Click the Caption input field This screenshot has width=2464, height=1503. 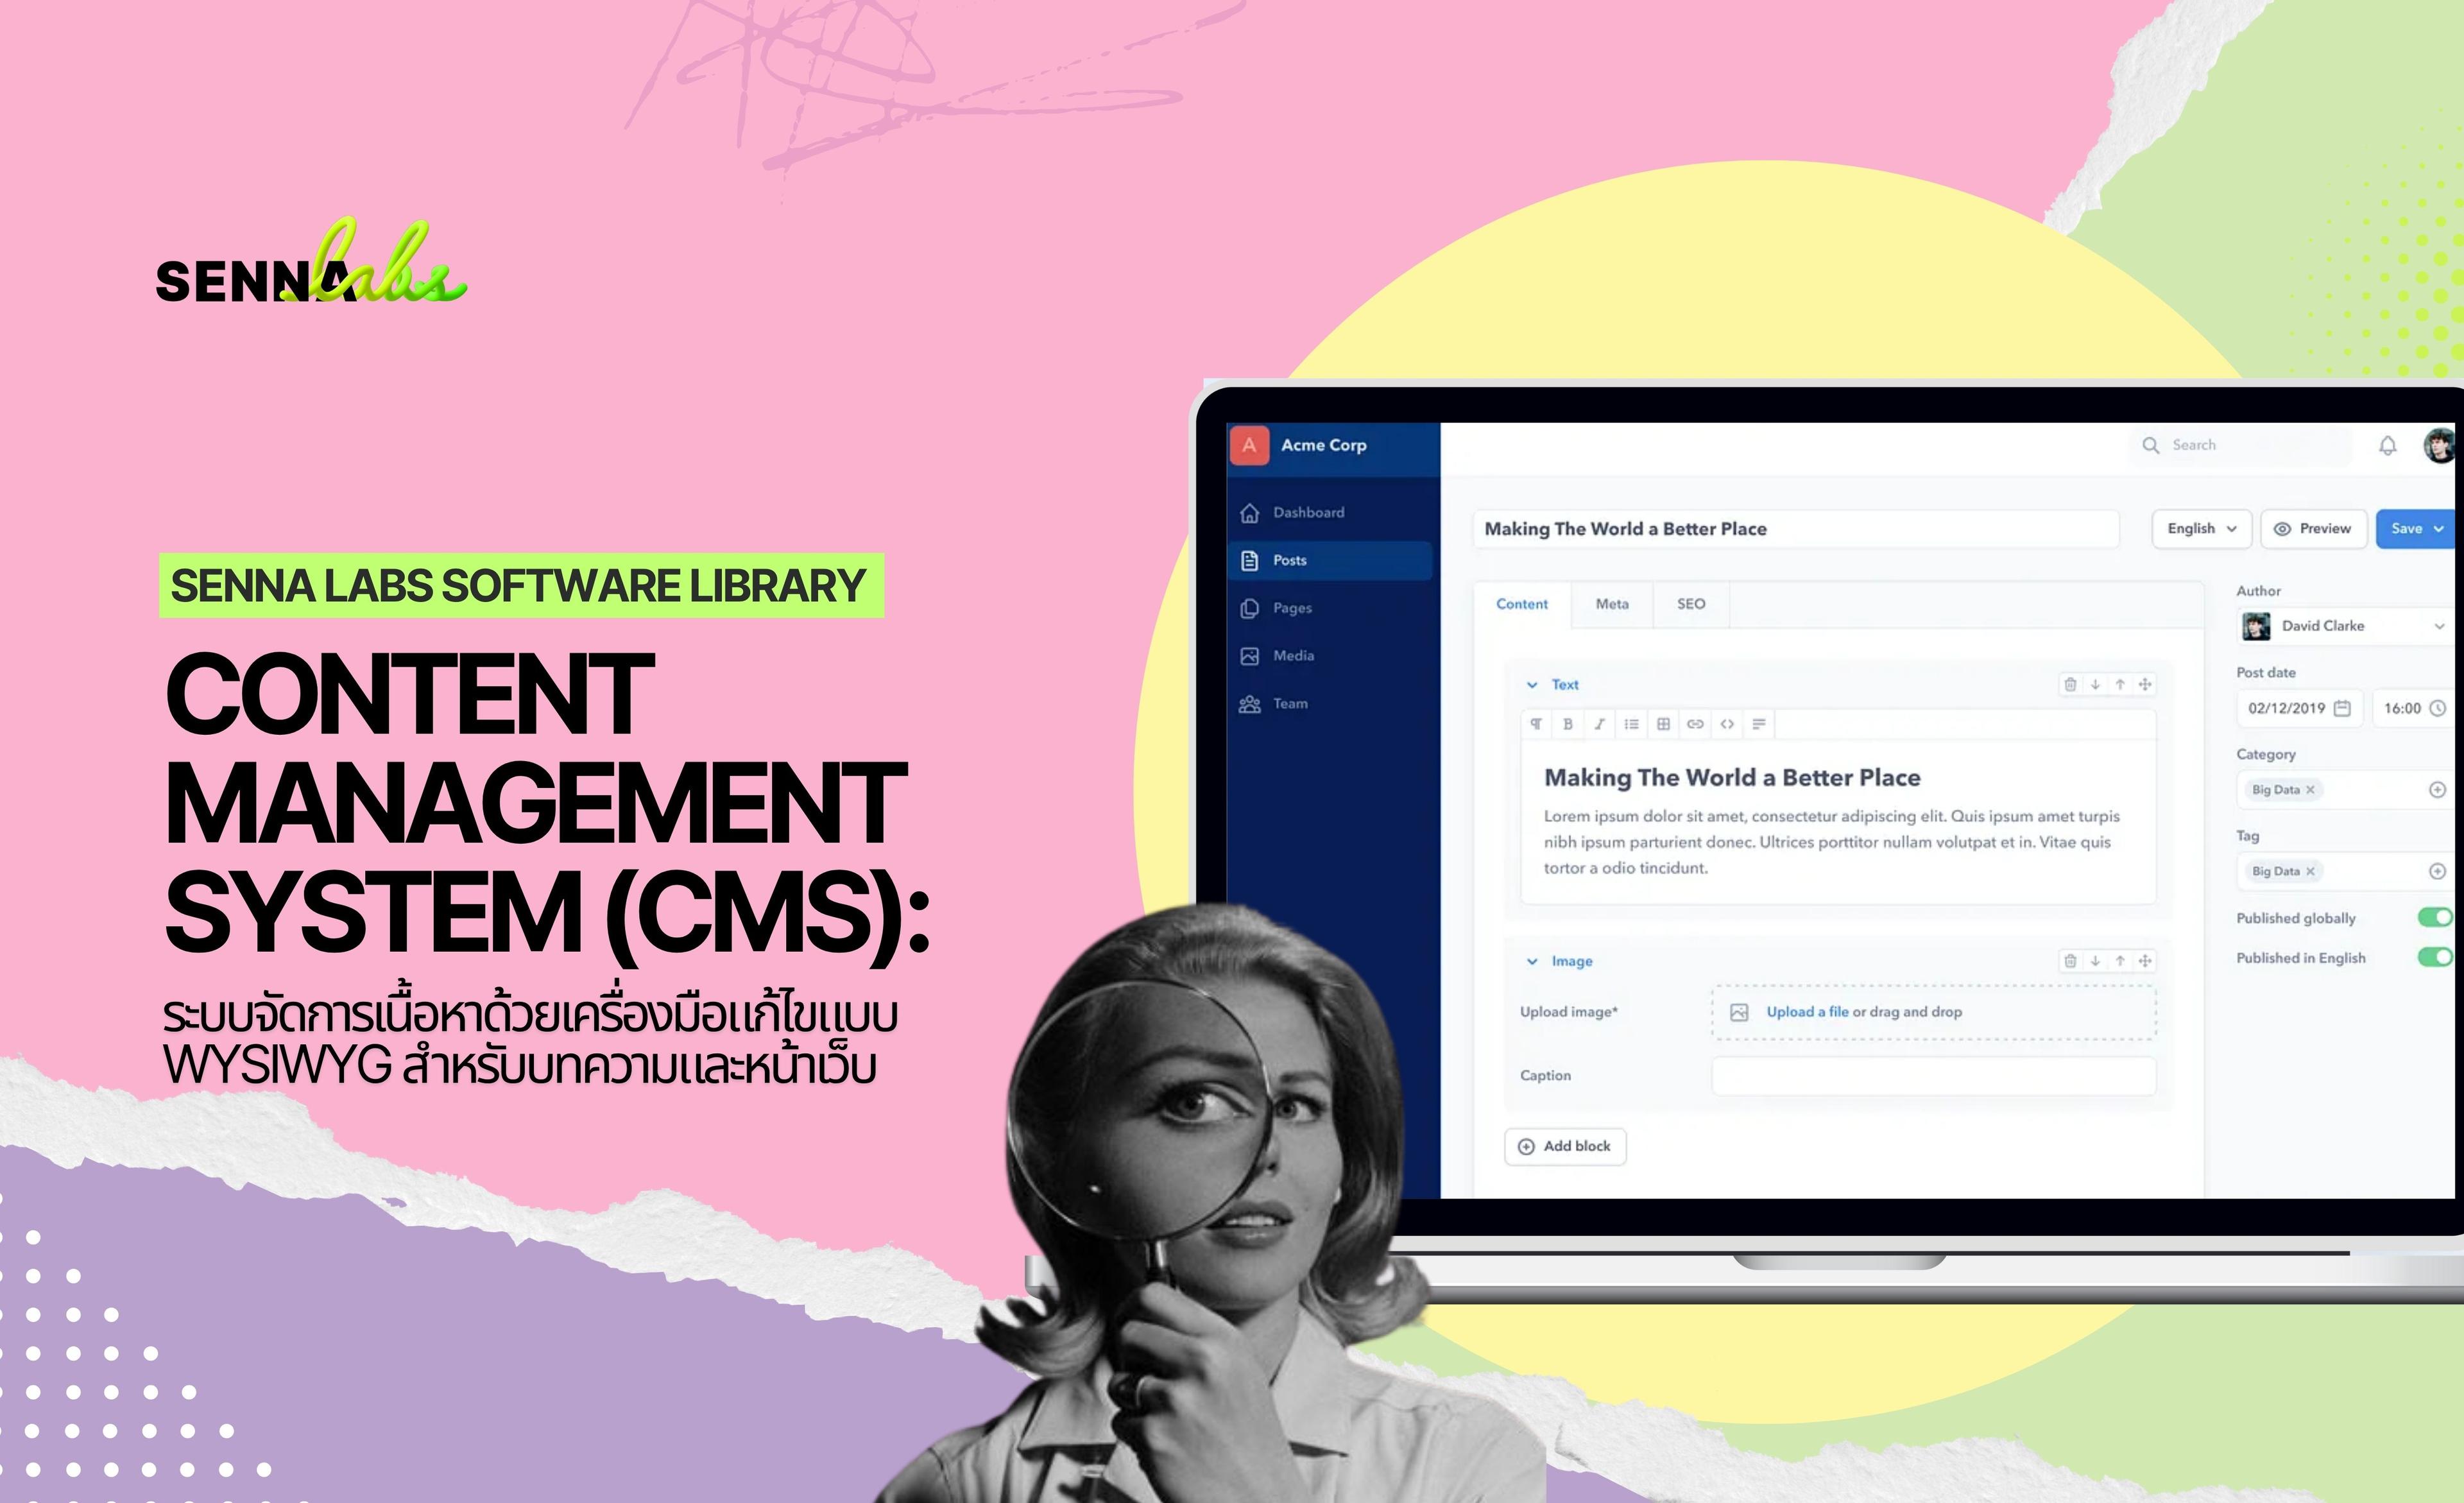coord(1934,1076)
